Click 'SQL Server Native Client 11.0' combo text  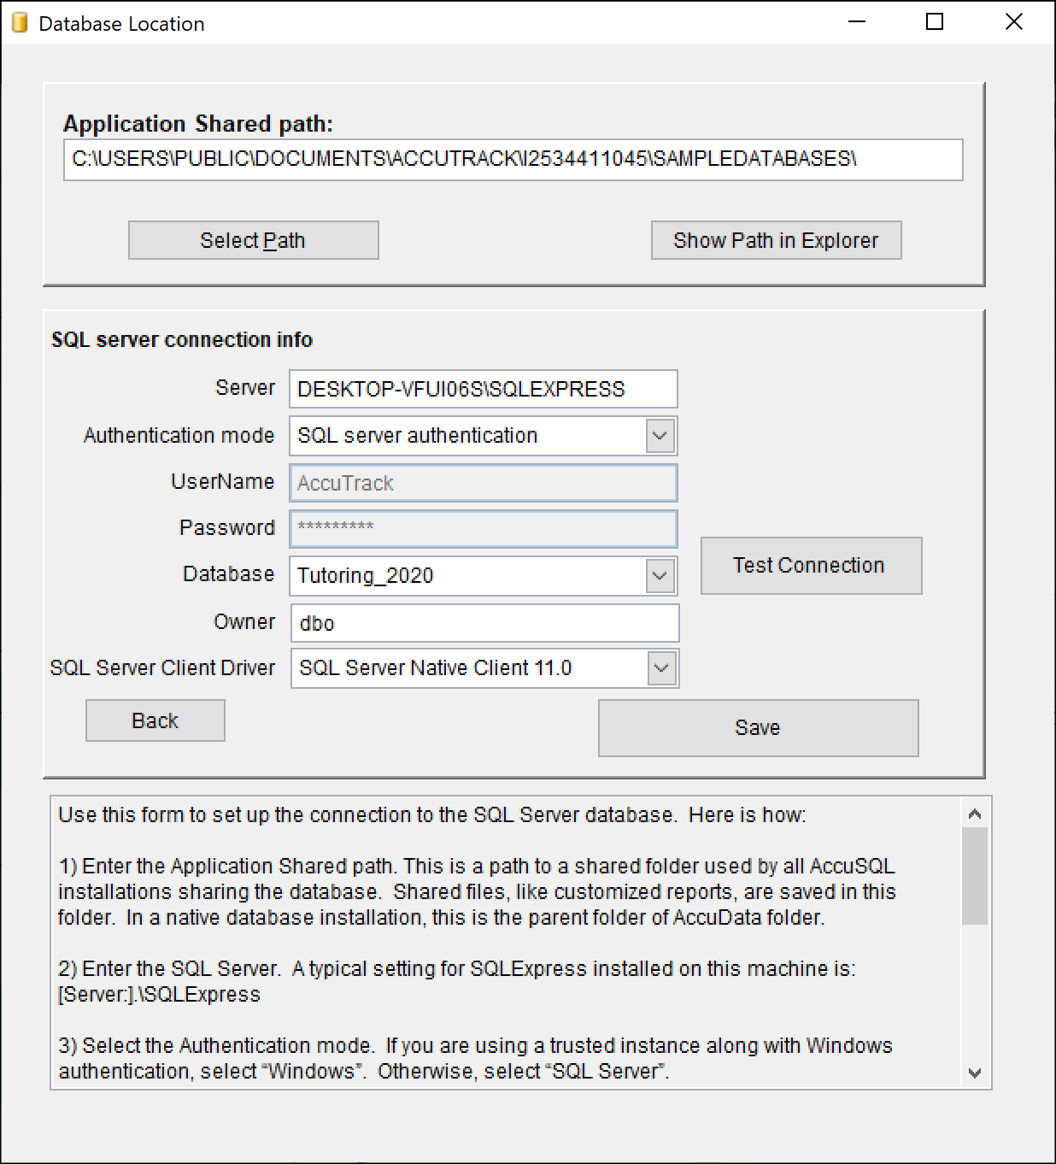(x=435, y=667)
